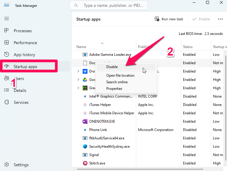This screenshot has width=227, height=171.
Task: Open the Performance page icon
Action: point(7,43)
